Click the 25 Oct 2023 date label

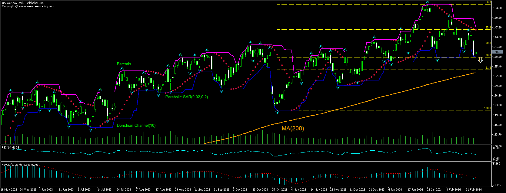click(x=279, y=190)
